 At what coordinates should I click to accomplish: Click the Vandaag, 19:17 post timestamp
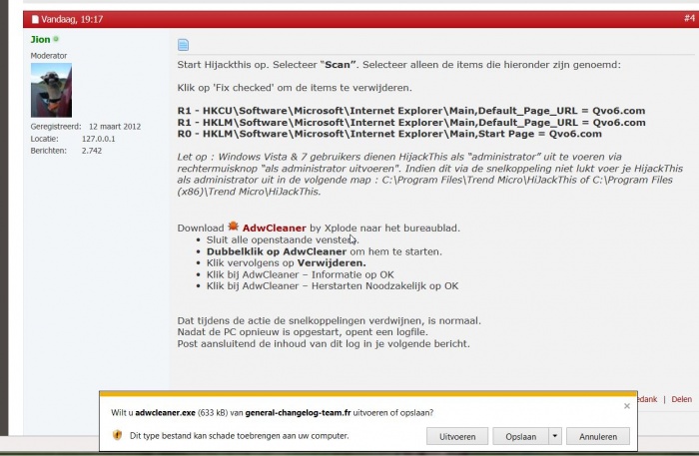(72, 19)
